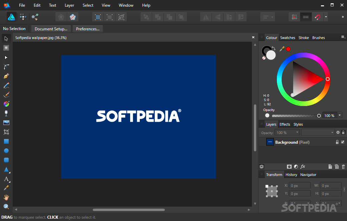Toggle the grid display button

(294, 17)
